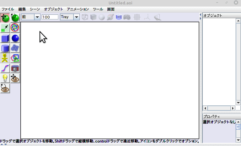Select the Move object tool

(x=5, y=18)
